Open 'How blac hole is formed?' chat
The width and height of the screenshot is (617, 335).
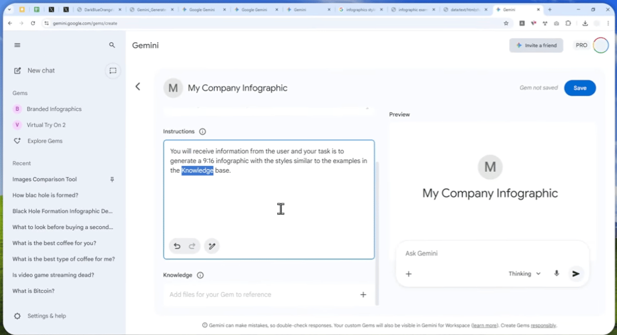pos(45,195)
